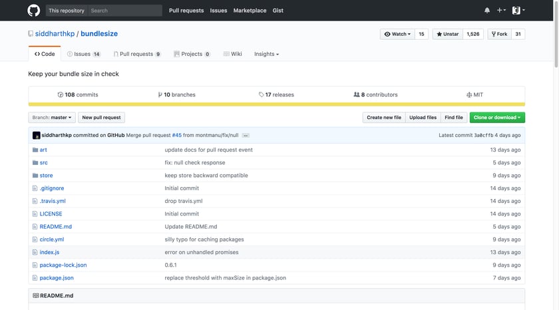The image size is (559, 310).
Task: Open the package.json file link
Action: [x=57, y=278]
